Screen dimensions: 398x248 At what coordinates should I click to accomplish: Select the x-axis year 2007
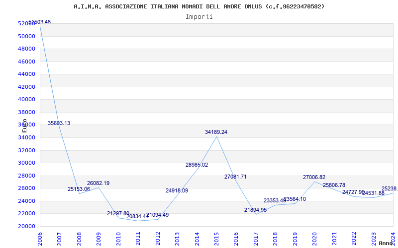[x=59, y=239]
